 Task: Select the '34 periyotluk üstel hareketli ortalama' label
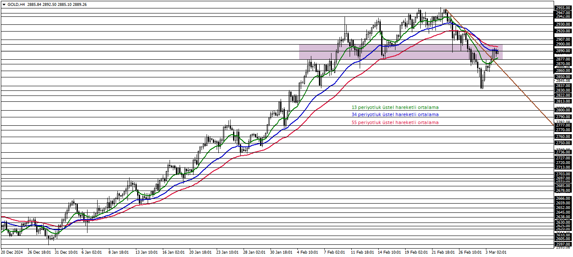[x=395, y=114]
